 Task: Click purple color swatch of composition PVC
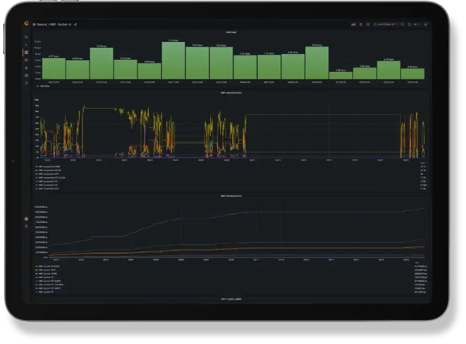[37, 189]
